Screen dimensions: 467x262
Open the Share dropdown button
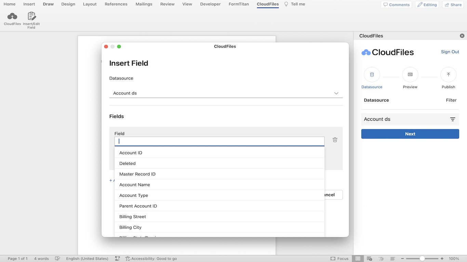click(x=453, y=5)
